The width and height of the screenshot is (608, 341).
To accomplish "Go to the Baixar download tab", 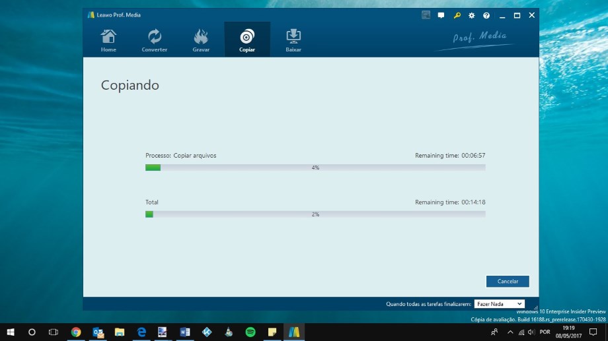I will (293, 40).
